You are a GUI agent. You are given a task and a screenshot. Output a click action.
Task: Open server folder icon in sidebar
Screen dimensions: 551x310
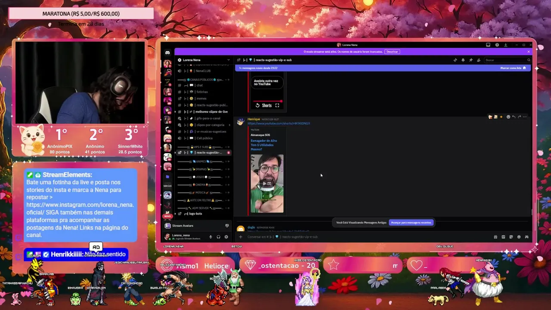(x=167, y=177)
